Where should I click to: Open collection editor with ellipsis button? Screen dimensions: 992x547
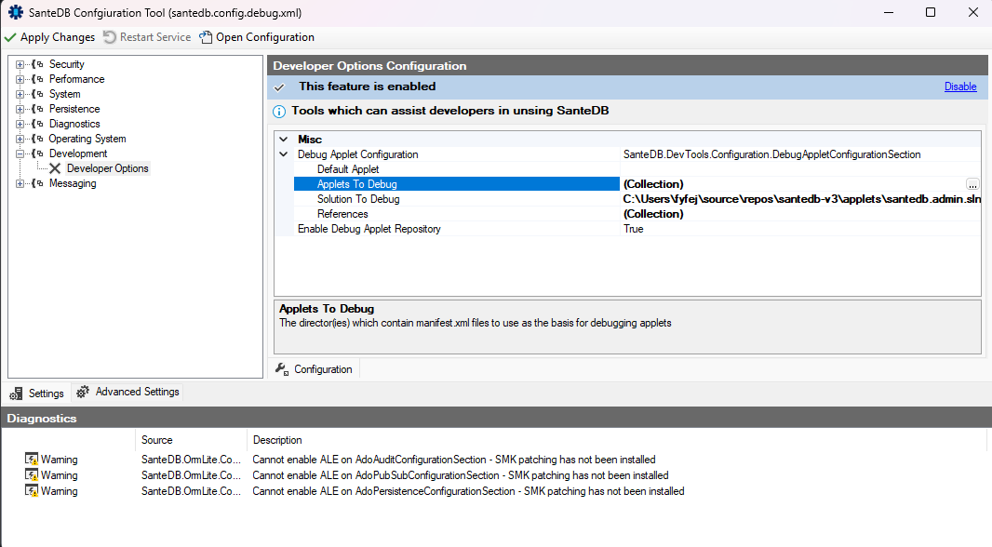click(972, 184)
